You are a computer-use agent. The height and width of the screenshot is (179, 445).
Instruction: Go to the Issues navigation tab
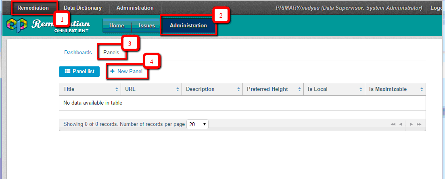point(147,26)
